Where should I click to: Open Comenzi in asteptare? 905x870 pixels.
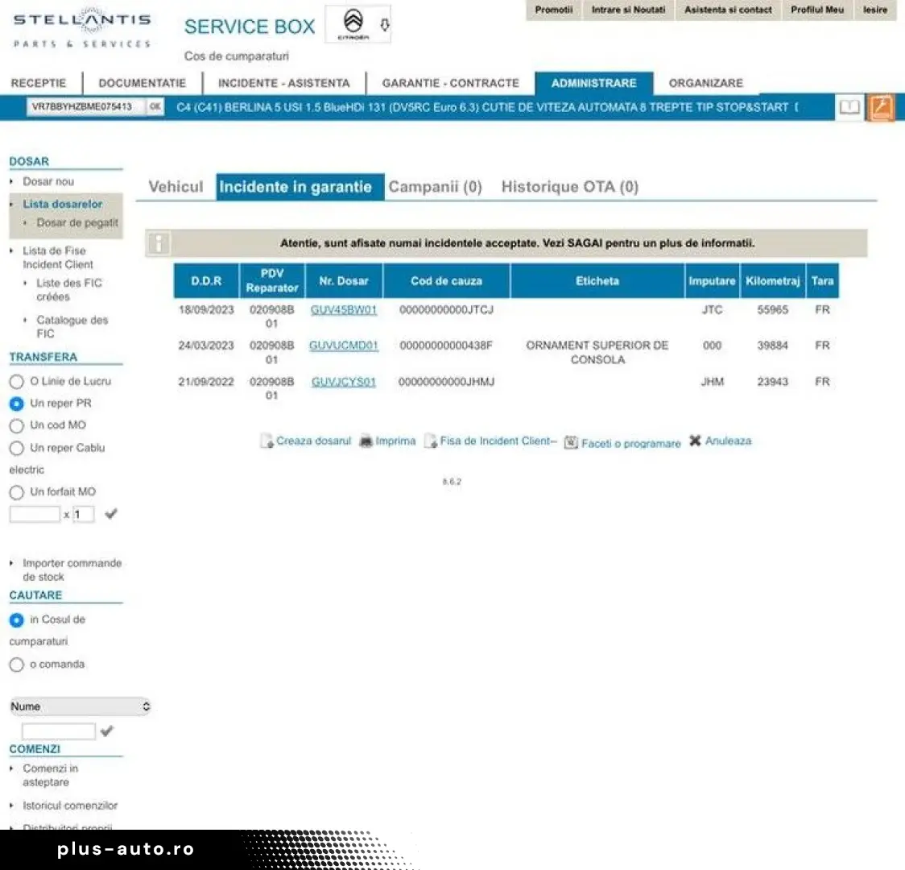pyautogui.click(x=50, y=775)
